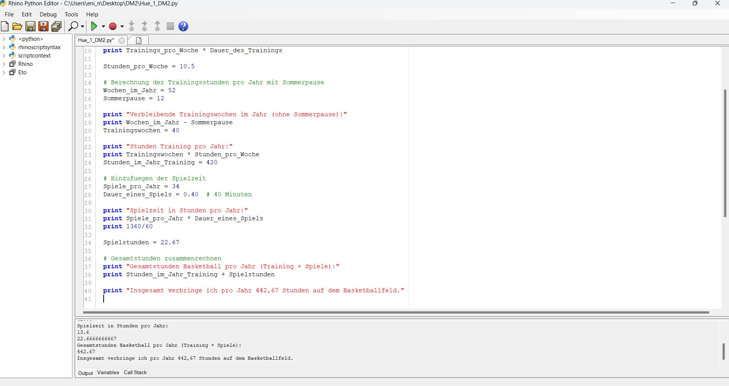The height and width of the screenshot is (386, 729).
Task: Open an existing Python script
Action: pyautogui.click(x=17, y=26)
